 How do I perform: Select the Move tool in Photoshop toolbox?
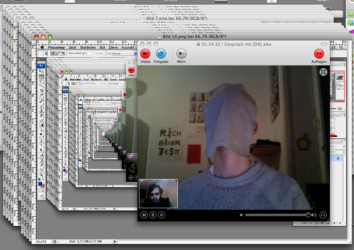click(41, 71)
